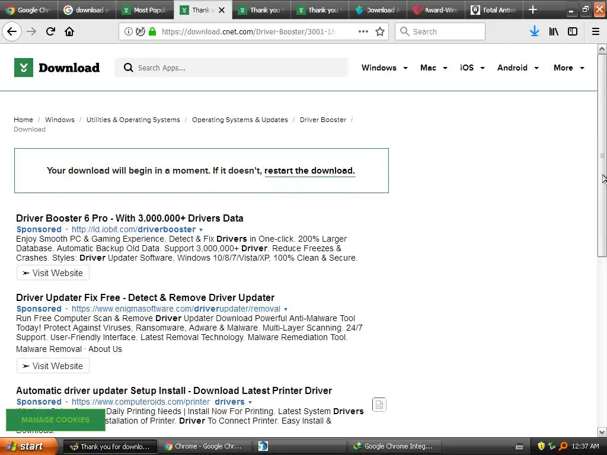The height and width of the screenshot is (455, 607).
Task: Open the downloads arrow panel
Action: [534, 31]
